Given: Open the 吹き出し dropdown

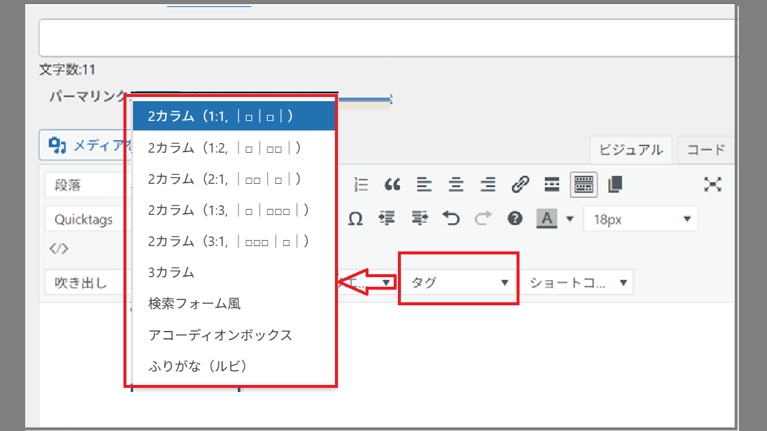Looking at the screenshot, I should tap(88, 283).
